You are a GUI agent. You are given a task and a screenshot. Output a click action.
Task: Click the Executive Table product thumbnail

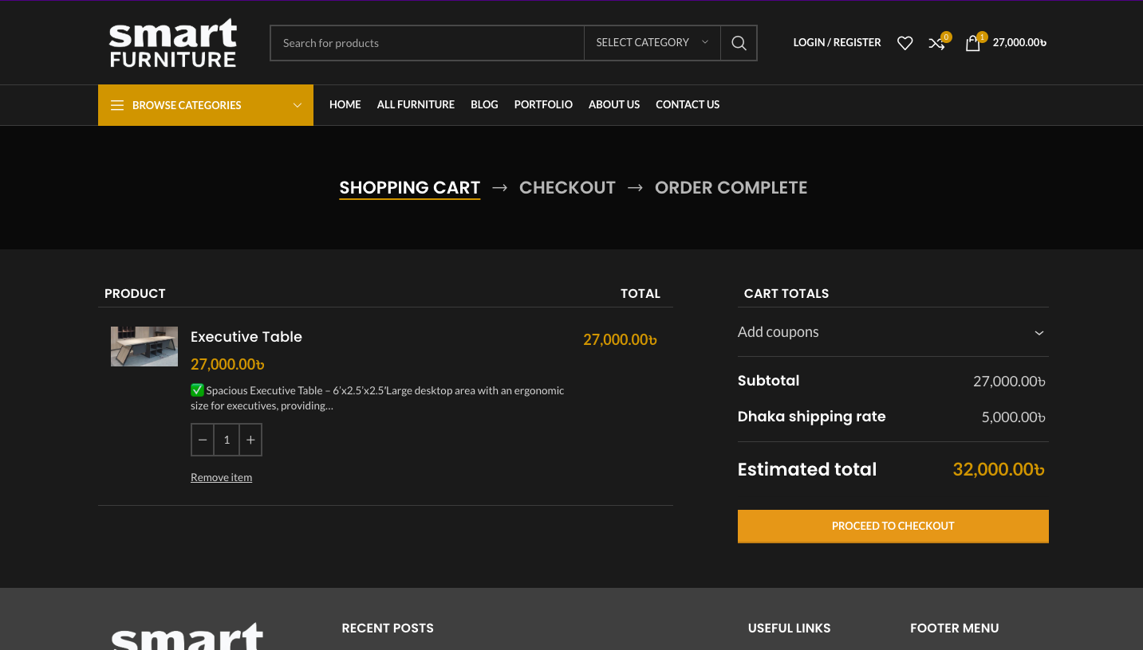pyautogui.click(x=144, y=347)
